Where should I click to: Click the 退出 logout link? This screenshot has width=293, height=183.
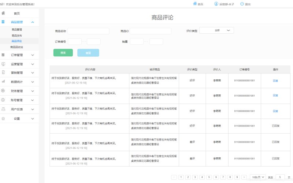pyautogui.click(x=248, y=4)
